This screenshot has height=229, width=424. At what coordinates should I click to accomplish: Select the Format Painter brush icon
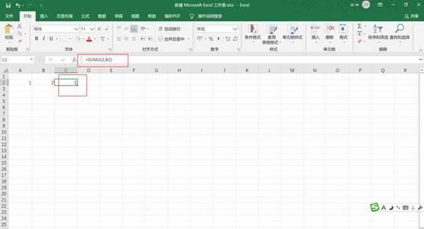pyautogui.click(x=20, y=41)
